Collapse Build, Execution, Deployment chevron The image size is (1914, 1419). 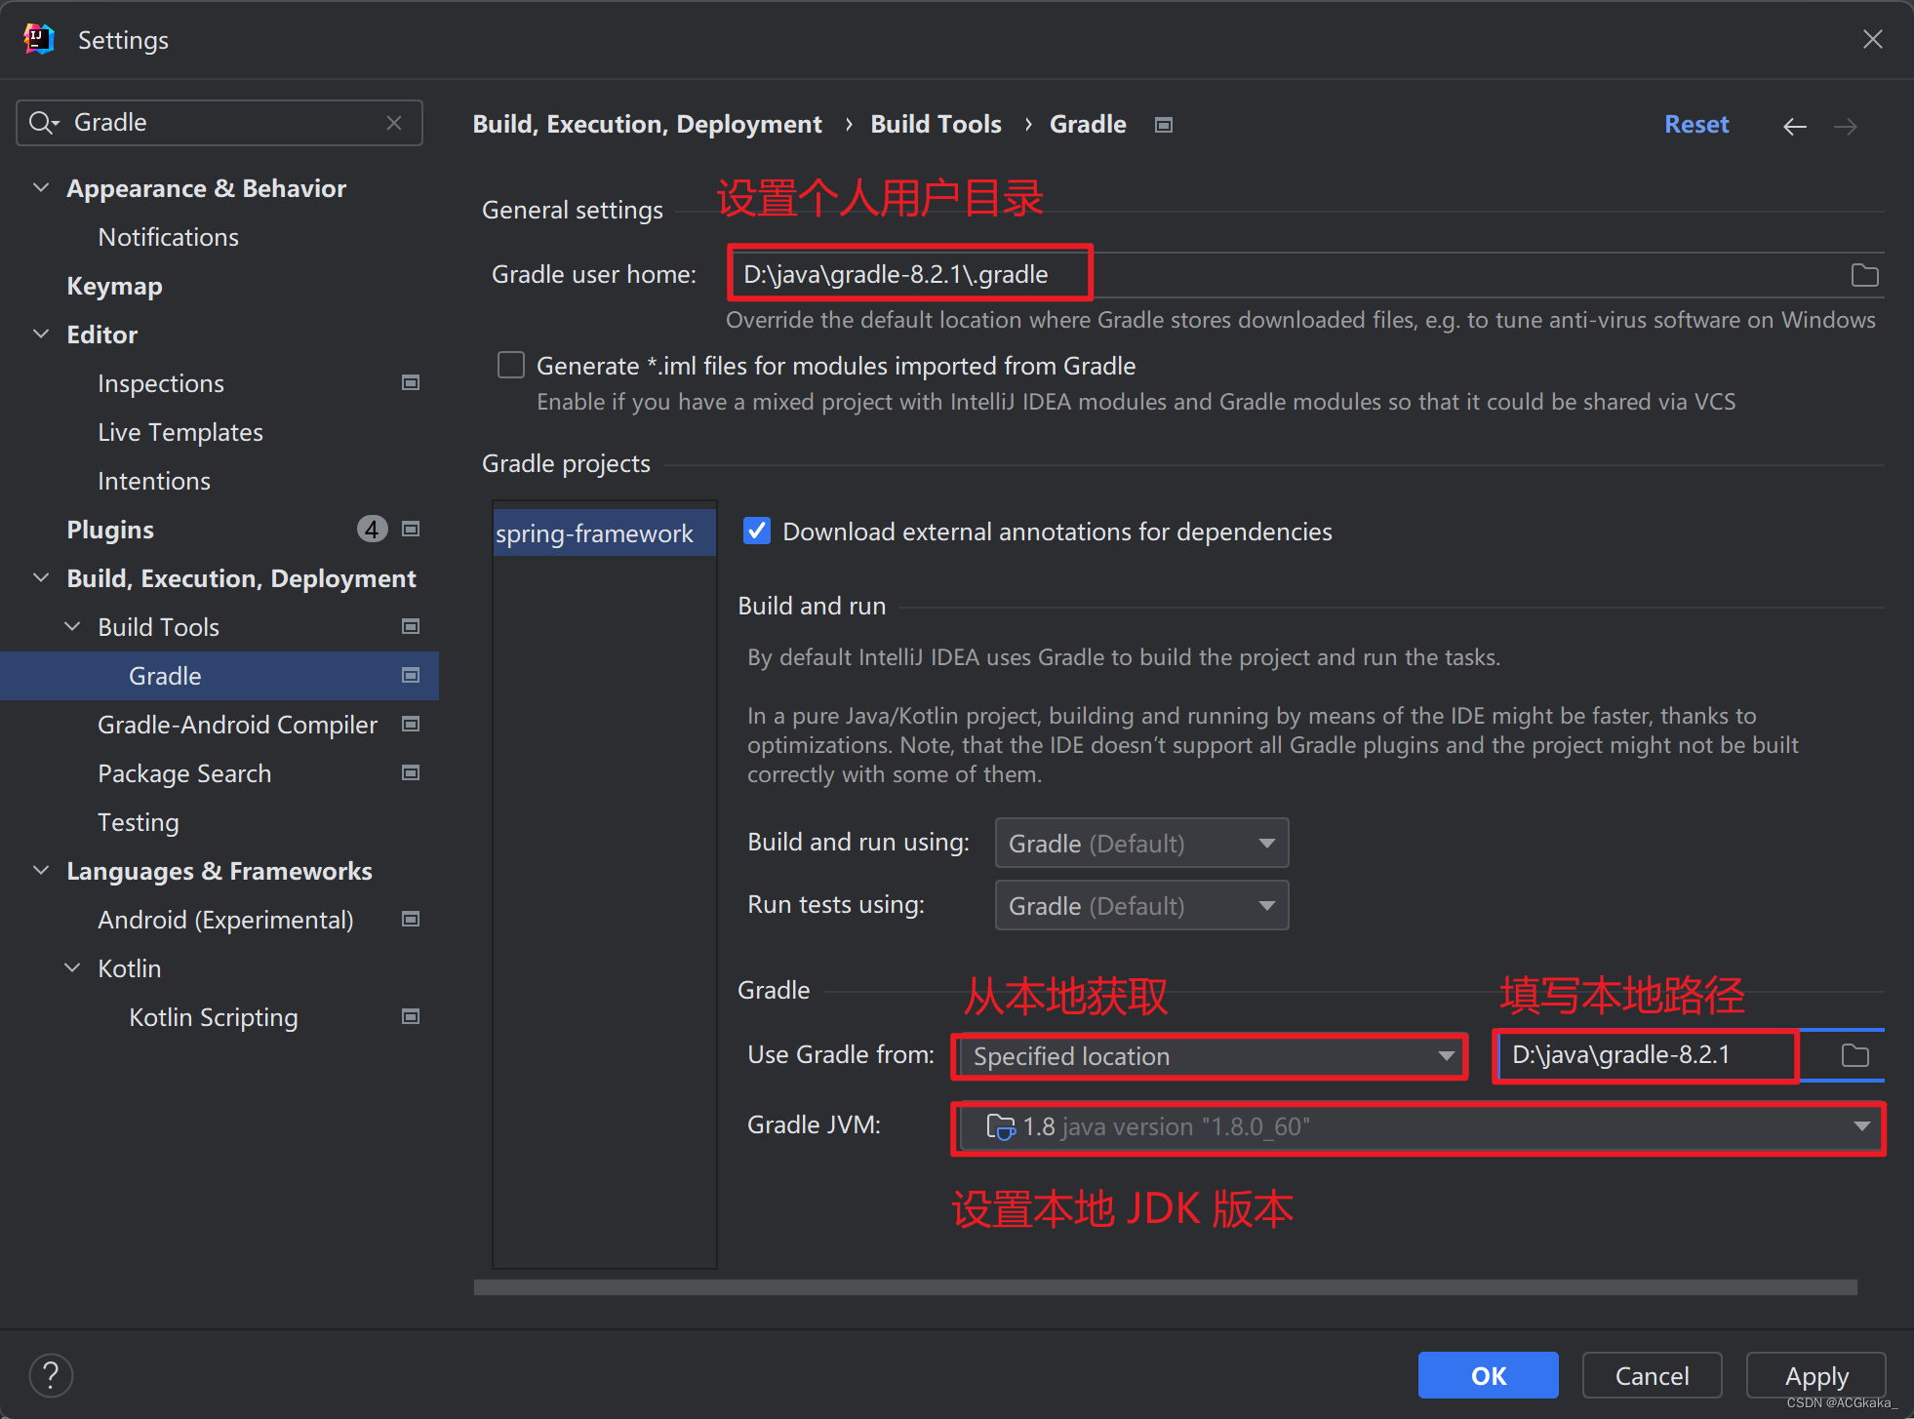coord(41,577)
